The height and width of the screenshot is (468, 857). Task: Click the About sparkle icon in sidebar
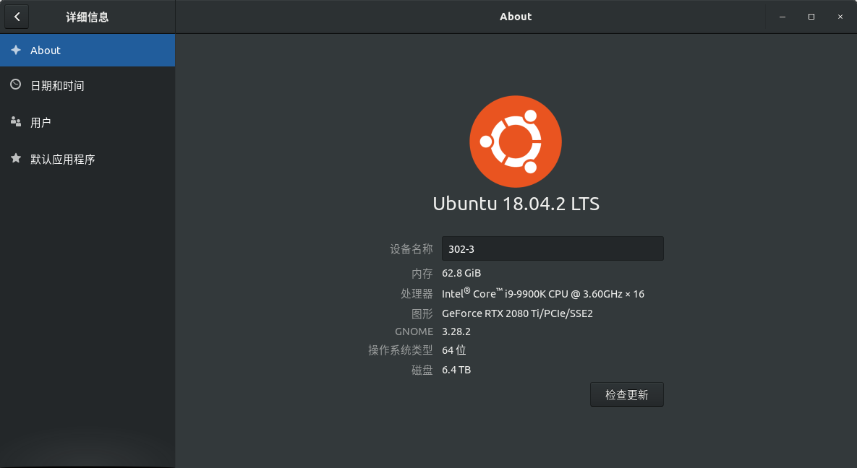(16, 50)
